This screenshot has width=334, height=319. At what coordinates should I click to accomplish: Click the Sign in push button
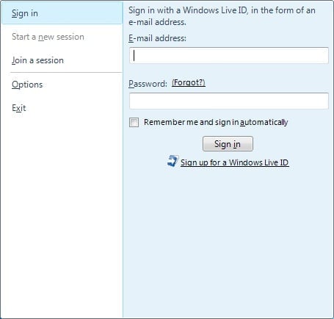pyautogui.click(x=228, y=144)
